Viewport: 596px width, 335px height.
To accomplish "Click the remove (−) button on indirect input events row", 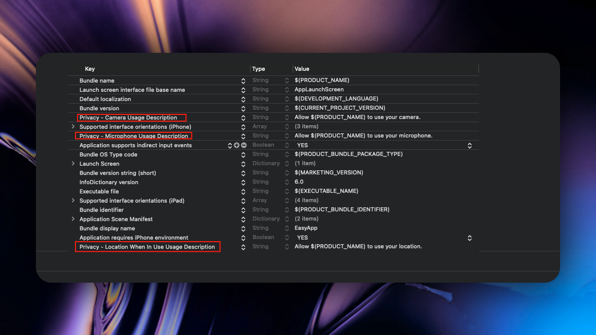I will (244, 146).
